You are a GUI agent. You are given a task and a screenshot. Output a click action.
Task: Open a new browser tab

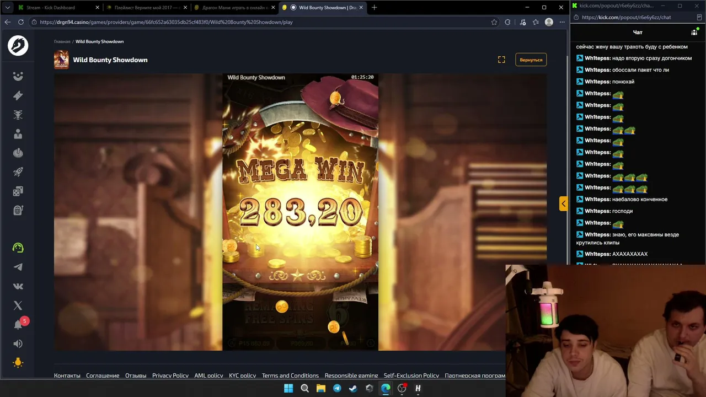click(x=374, y=8)
